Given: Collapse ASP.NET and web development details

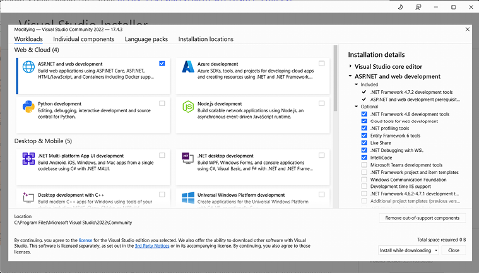Looking at the screenshot, I should [x=350, y=76].
